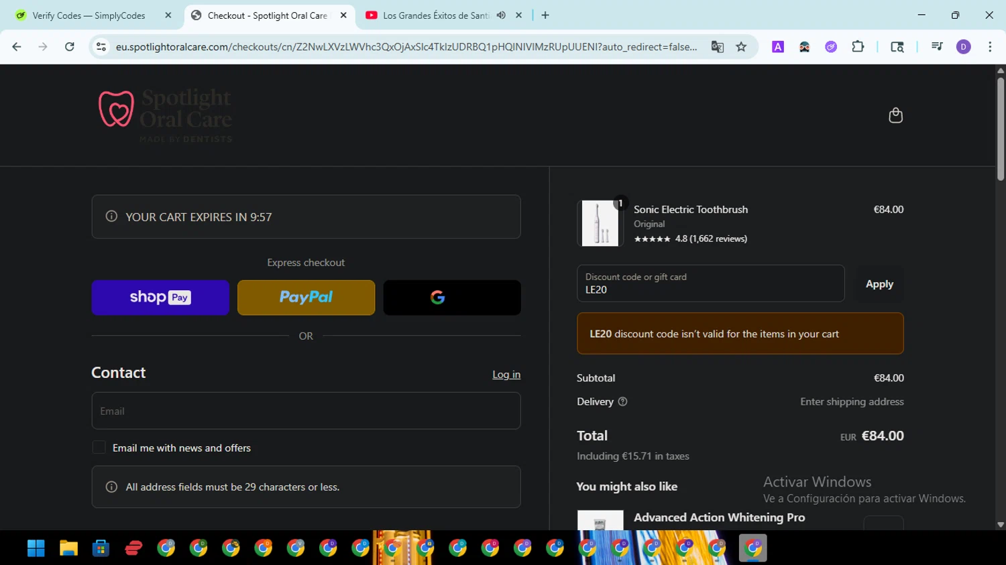Mute the audio on YouTube tab

pyautogui.click(x=501, y=15)
